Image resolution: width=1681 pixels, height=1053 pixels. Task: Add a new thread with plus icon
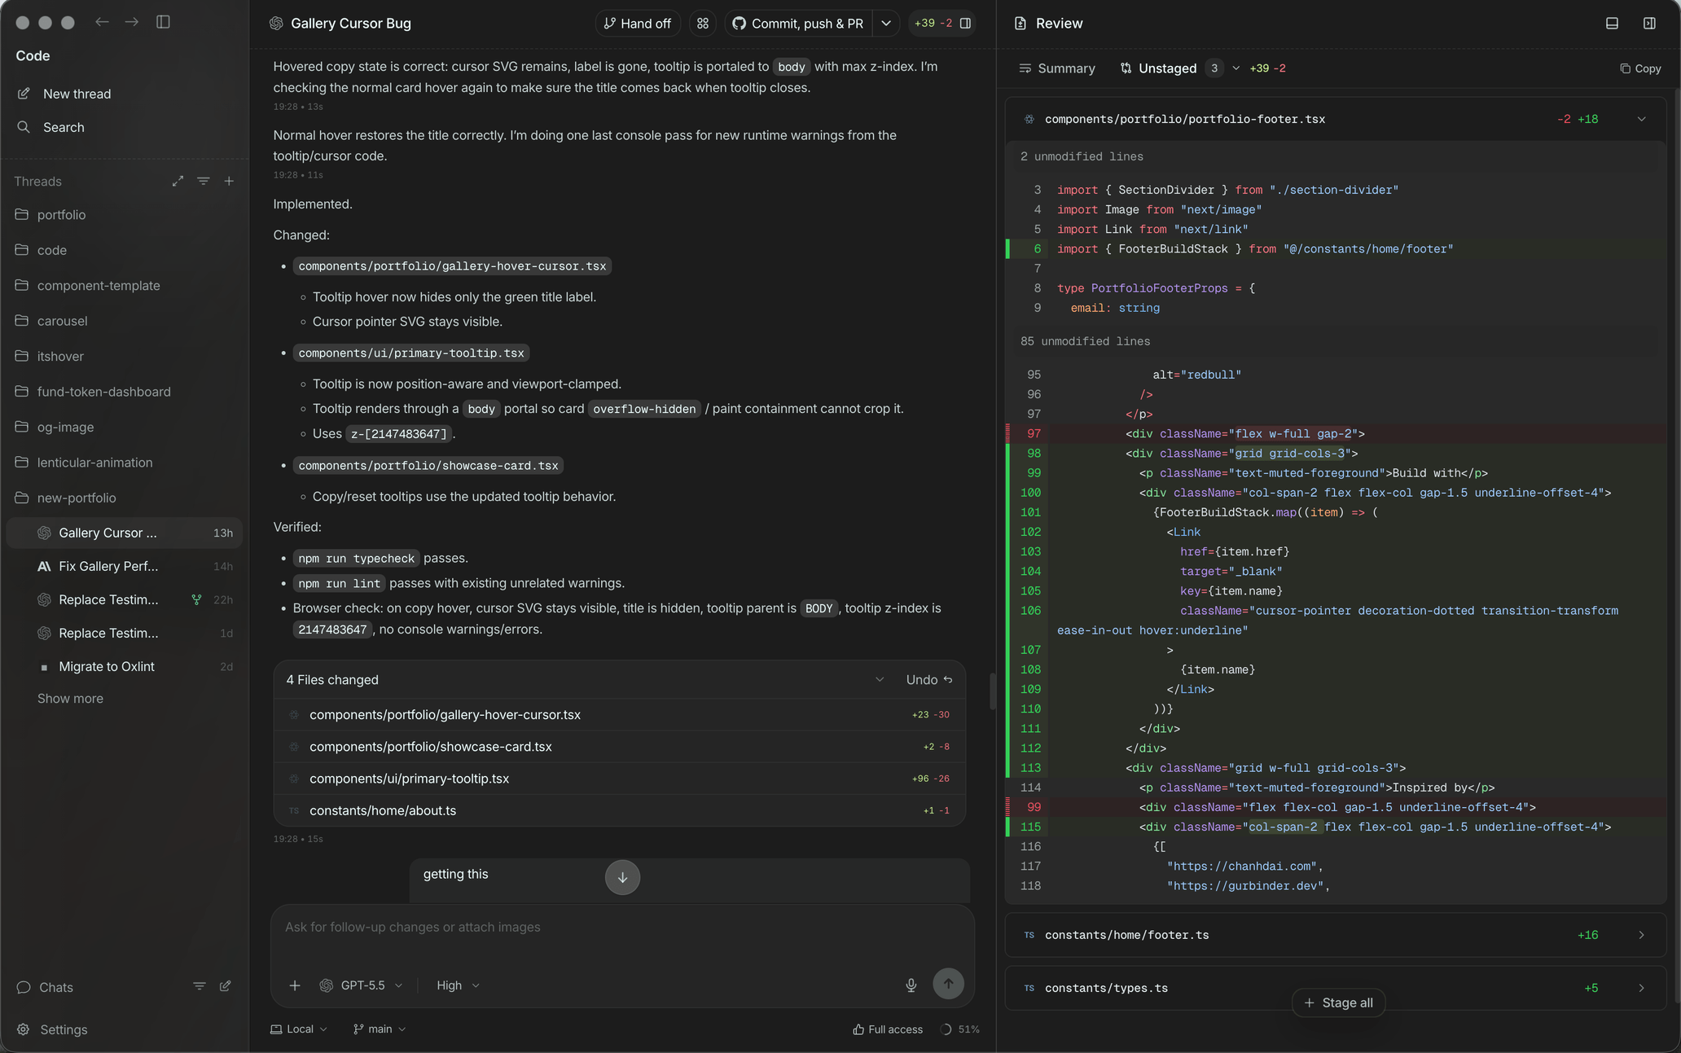click(x=229, y=182)
